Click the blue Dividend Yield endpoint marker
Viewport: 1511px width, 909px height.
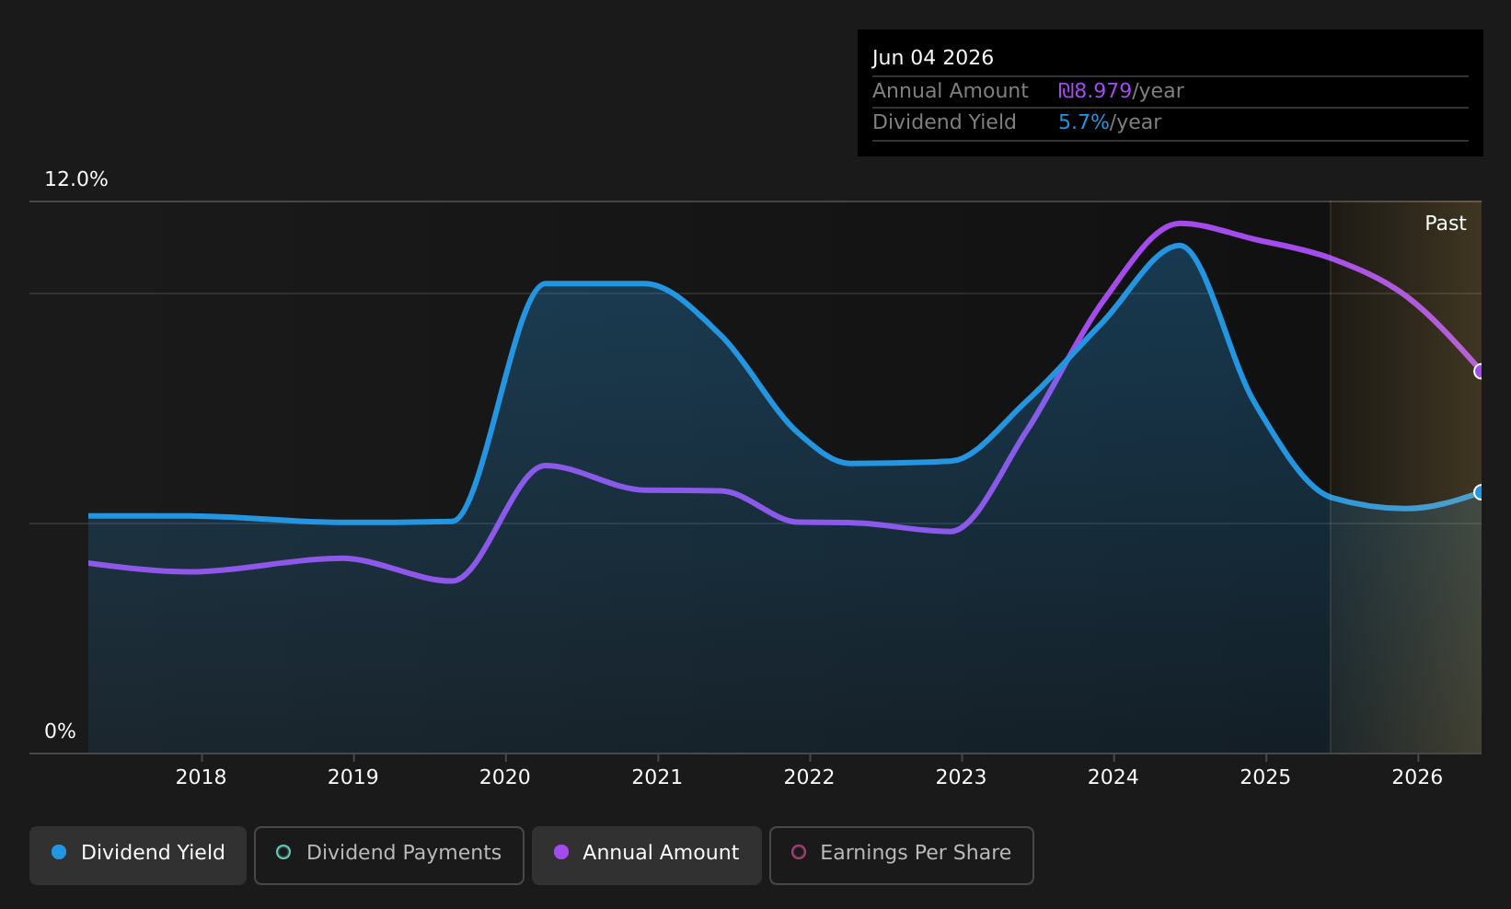1480,492
